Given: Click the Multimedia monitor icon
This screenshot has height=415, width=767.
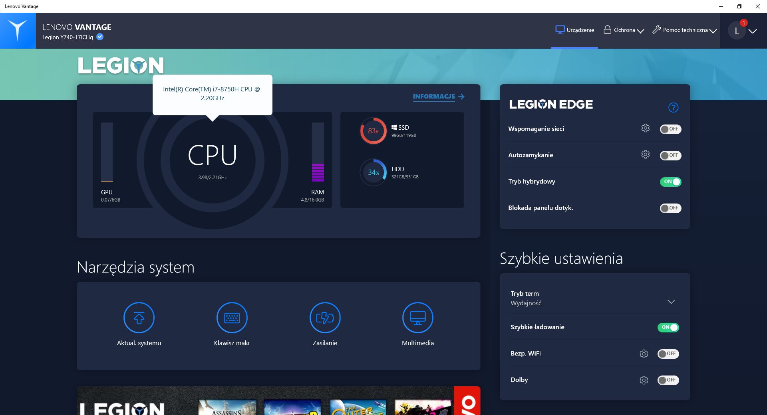Looking at the screenshot, I should pyautogui.click(x=418, y=318).
